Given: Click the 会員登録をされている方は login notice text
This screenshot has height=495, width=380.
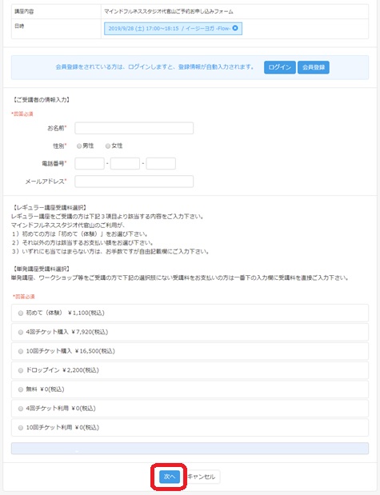Looking at the screenshot, I should [x=154, y=67].
